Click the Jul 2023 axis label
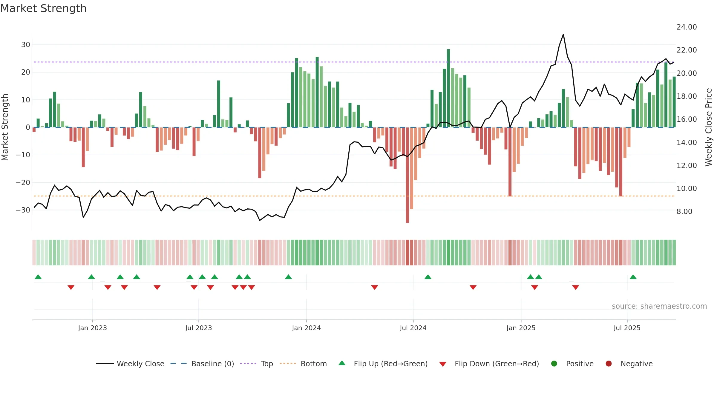717x403 pixels. 199,328
